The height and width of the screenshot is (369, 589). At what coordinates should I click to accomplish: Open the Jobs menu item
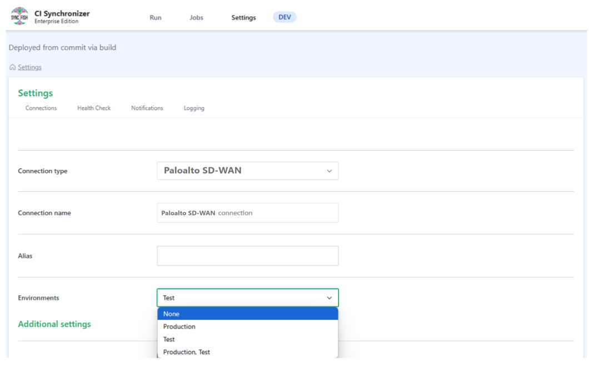click(x=197, y=17)
